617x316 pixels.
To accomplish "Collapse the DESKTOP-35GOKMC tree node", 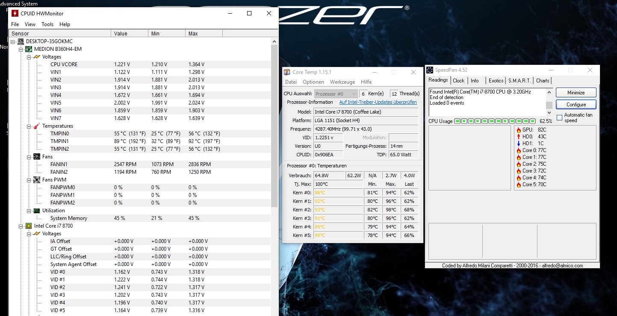I will [x=13, y=41].
